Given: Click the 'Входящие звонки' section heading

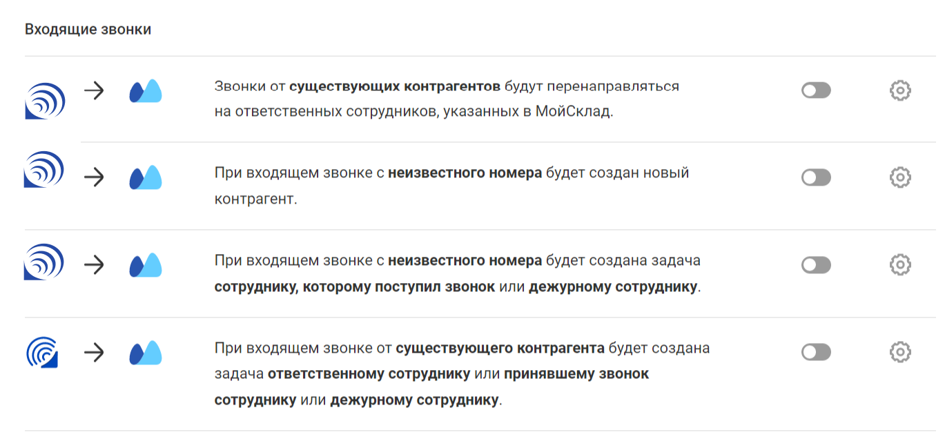Looking at the screenshot, I should point(88,30).
